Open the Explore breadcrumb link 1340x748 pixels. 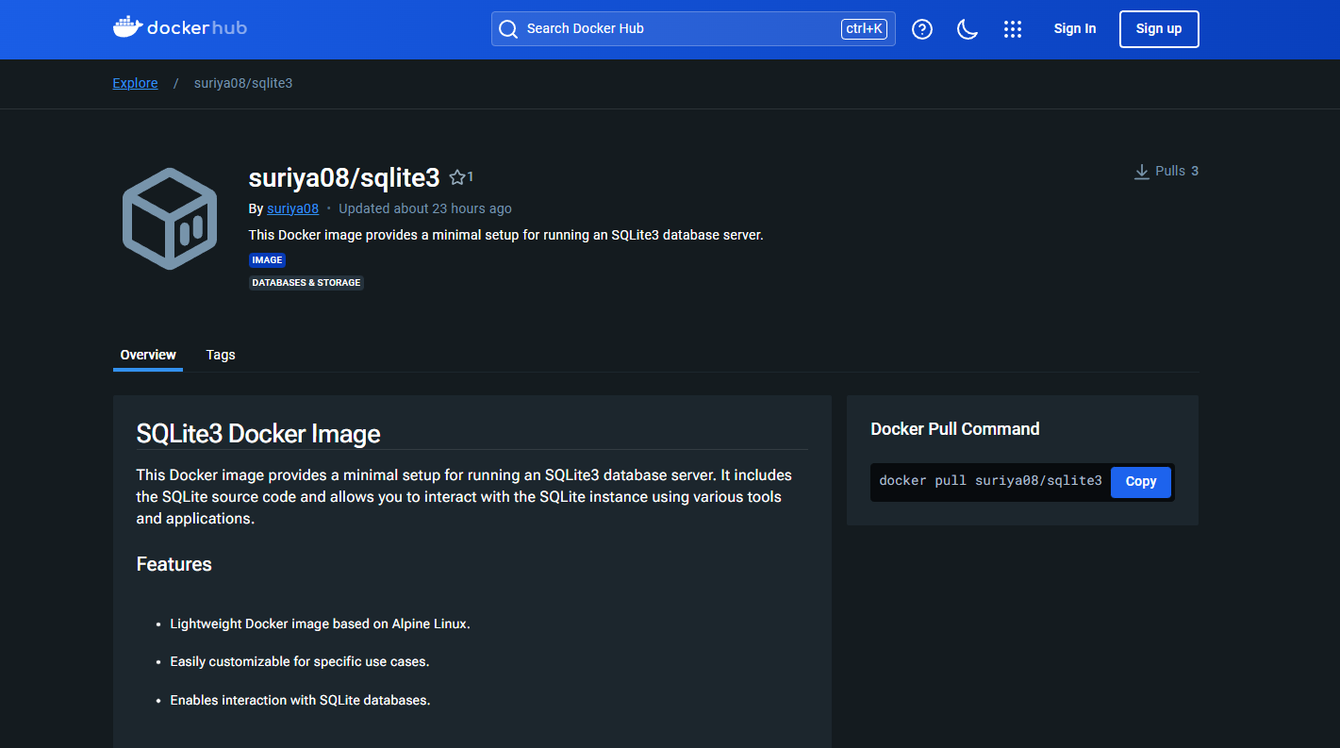135,83
